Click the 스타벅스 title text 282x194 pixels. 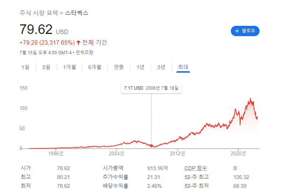pos(77,13)
